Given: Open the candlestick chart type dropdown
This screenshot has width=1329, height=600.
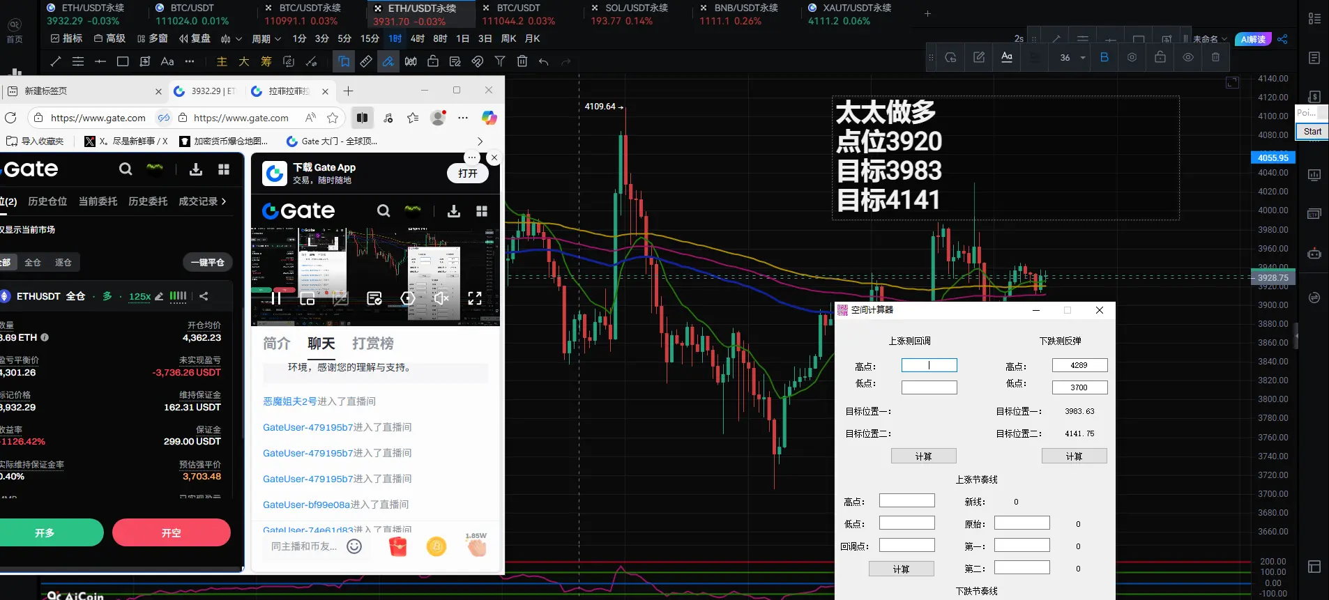Looking at the screenshot, I should point(231,39).
